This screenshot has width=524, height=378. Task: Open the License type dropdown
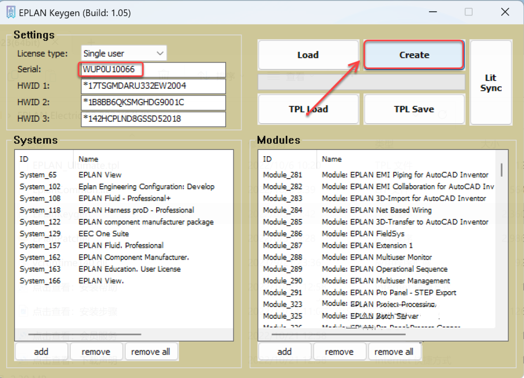tap(124, 53)
